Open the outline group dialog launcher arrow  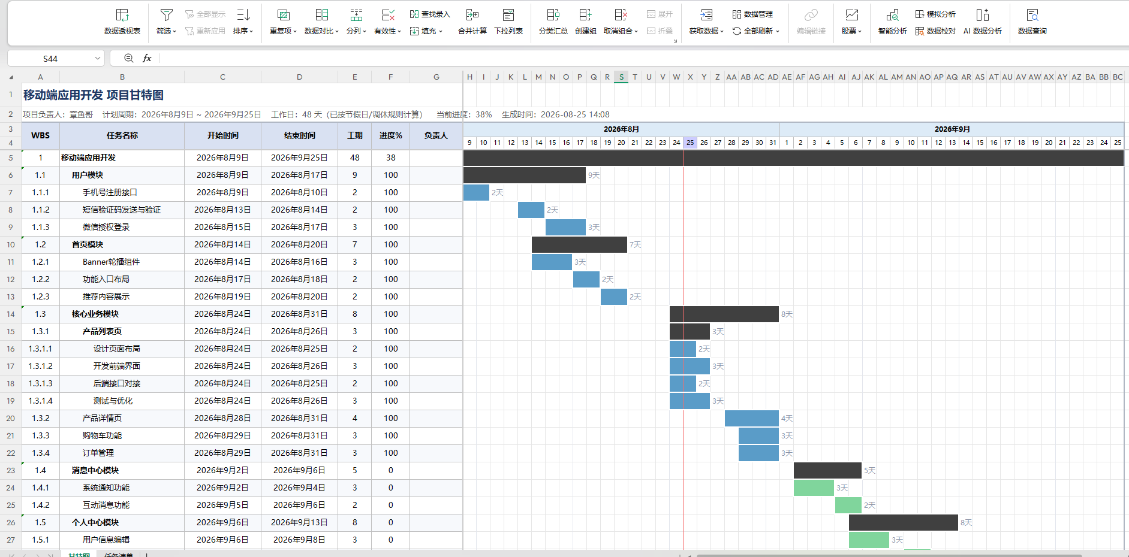click(x=676, y=41)
